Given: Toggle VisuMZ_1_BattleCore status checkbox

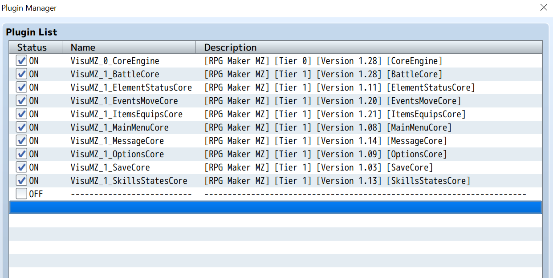Looking at the screenshot, I should point(21,74).
